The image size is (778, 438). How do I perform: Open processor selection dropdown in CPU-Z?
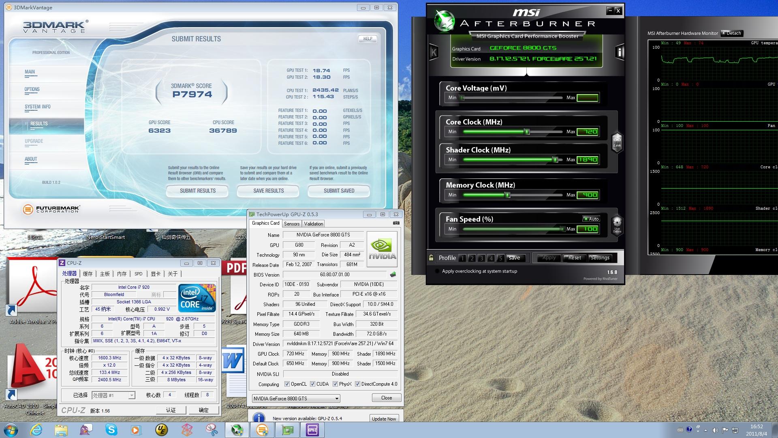(x=113, y=395)
